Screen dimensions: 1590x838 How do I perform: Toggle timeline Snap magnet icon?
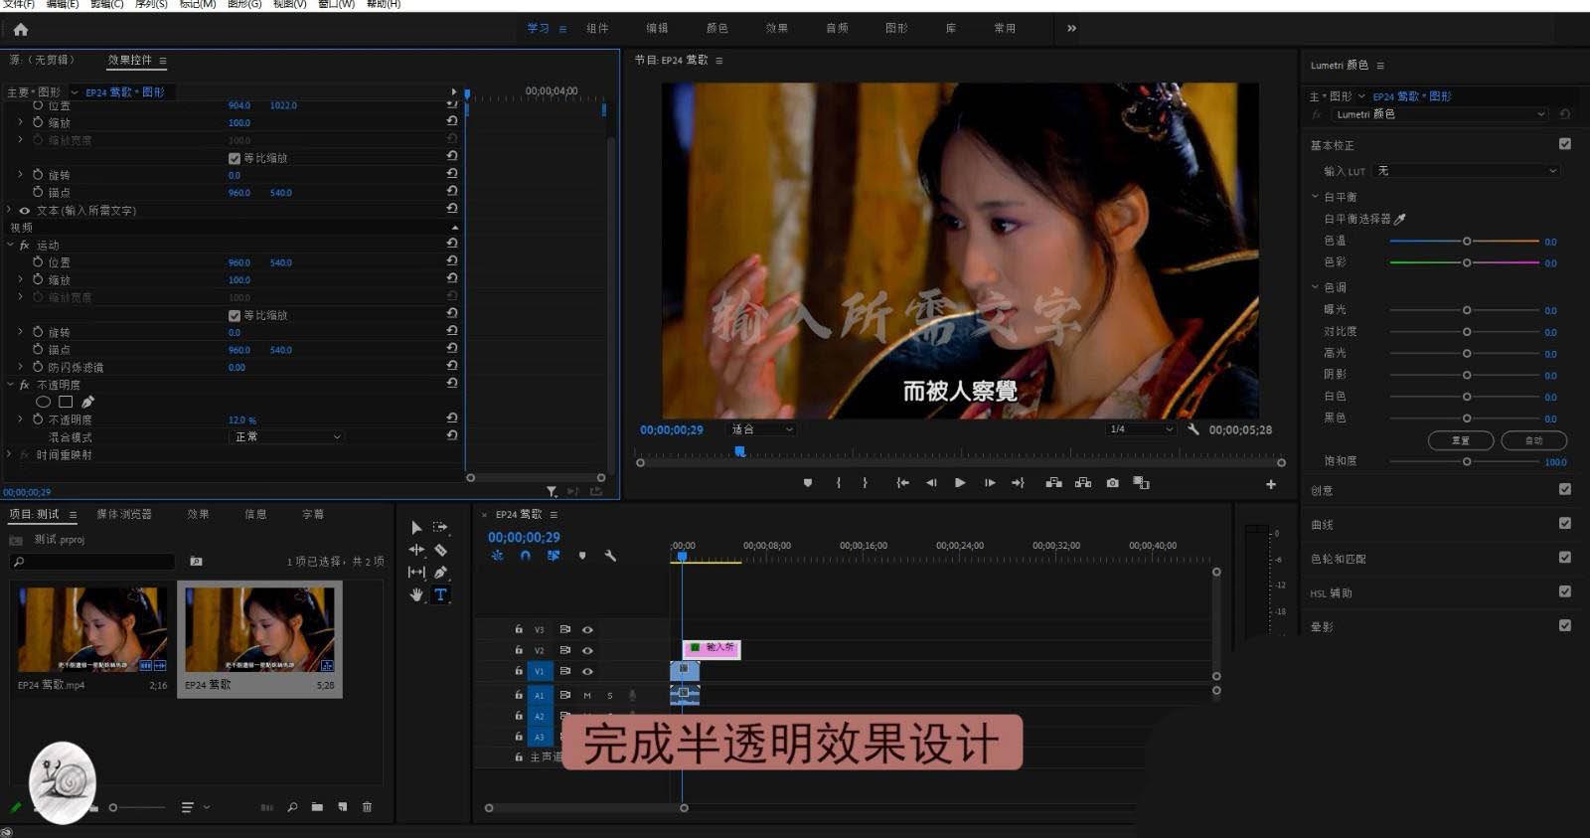[525, 556]
